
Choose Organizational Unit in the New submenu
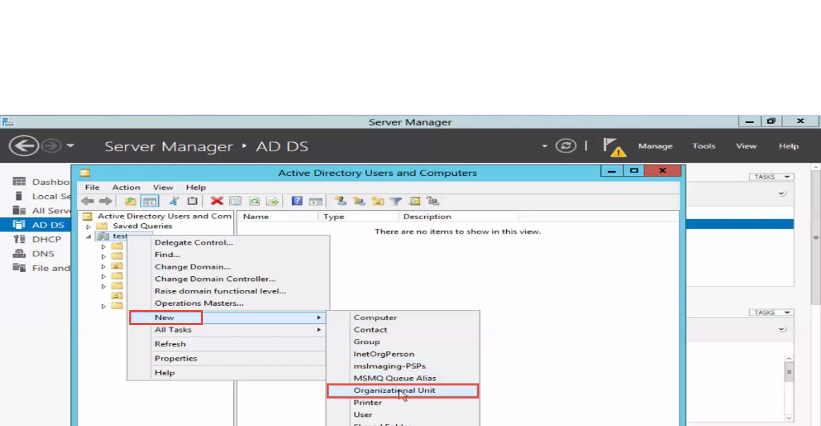pos(403,390)
